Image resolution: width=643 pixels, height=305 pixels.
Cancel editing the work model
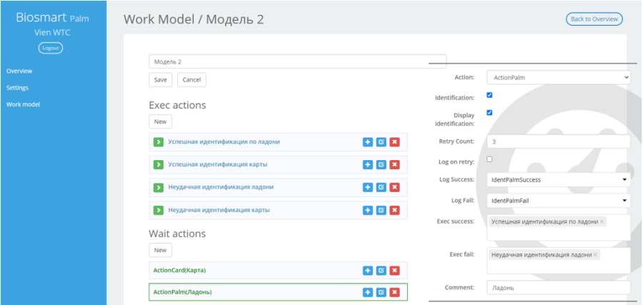point(191,80)
